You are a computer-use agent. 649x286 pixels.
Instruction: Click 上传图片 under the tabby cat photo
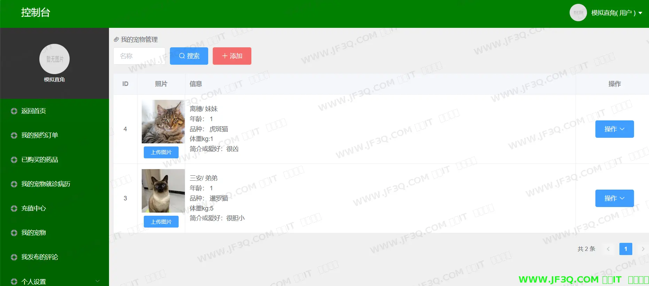[x=161, y=152]
